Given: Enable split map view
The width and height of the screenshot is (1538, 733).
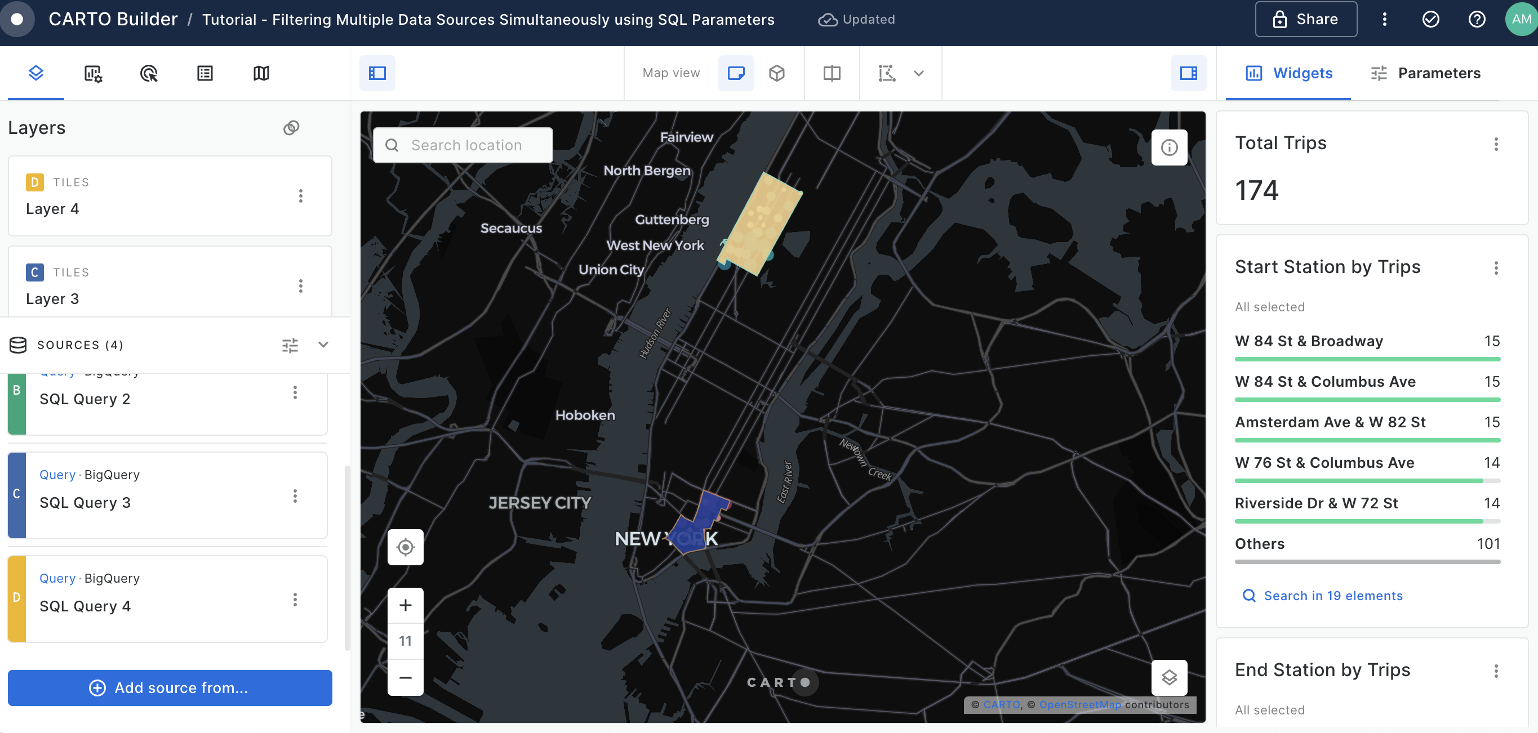Looking at the screenshot, I should 832,73.
